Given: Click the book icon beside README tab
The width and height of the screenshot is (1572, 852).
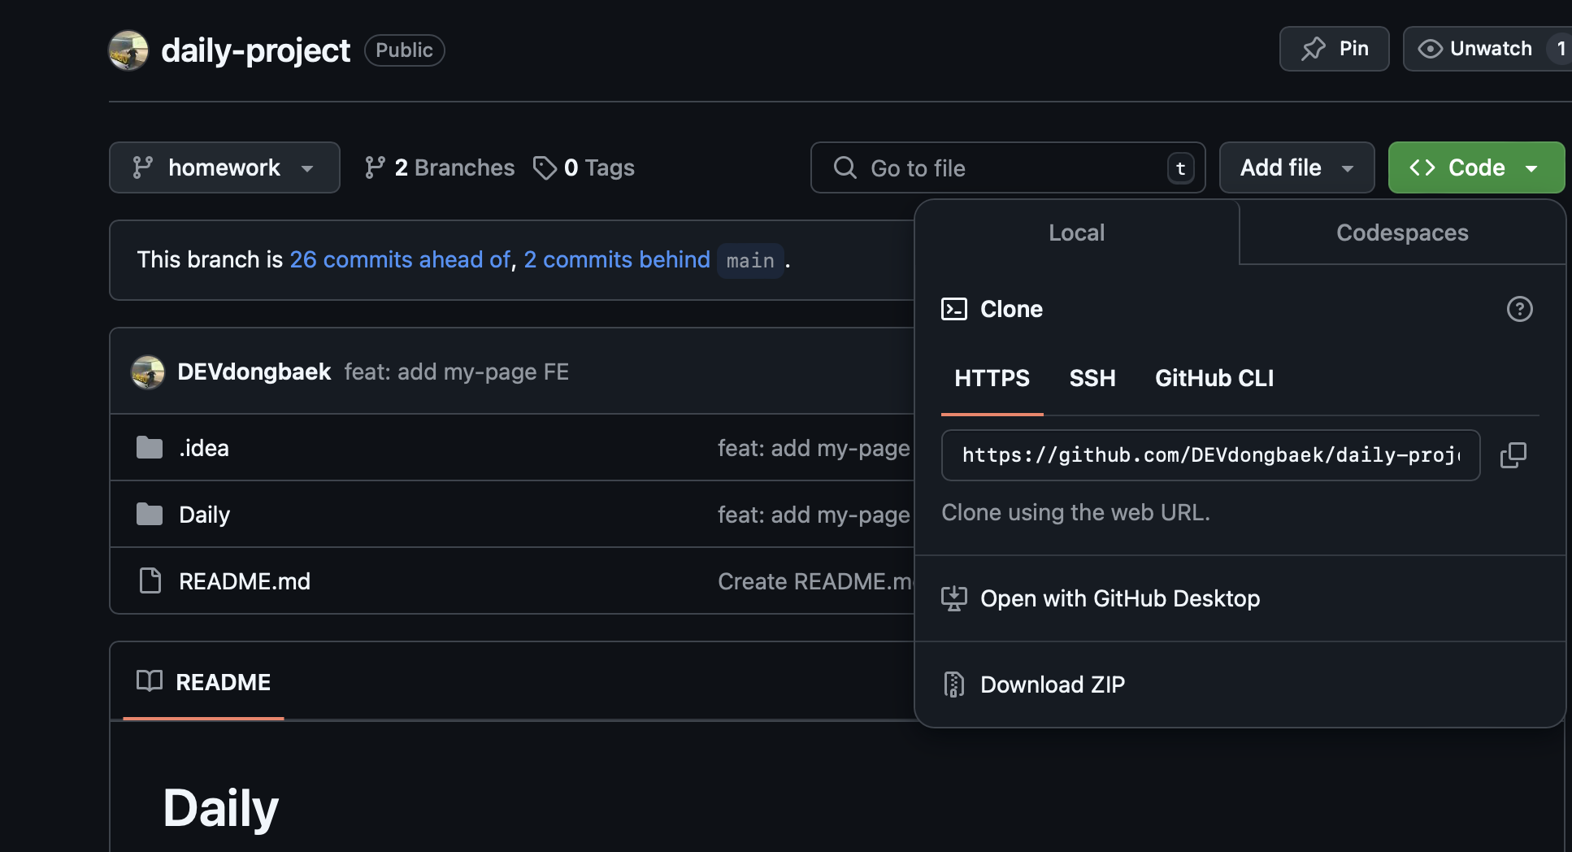Looking at the screenshot, I should pyautogui.click(x=150, y=681).
